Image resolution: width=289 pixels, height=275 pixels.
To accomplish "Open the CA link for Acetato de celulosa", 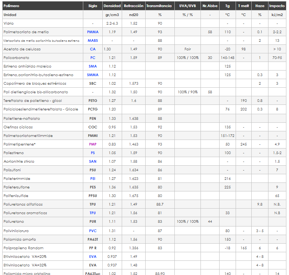I will click(93, 49).
